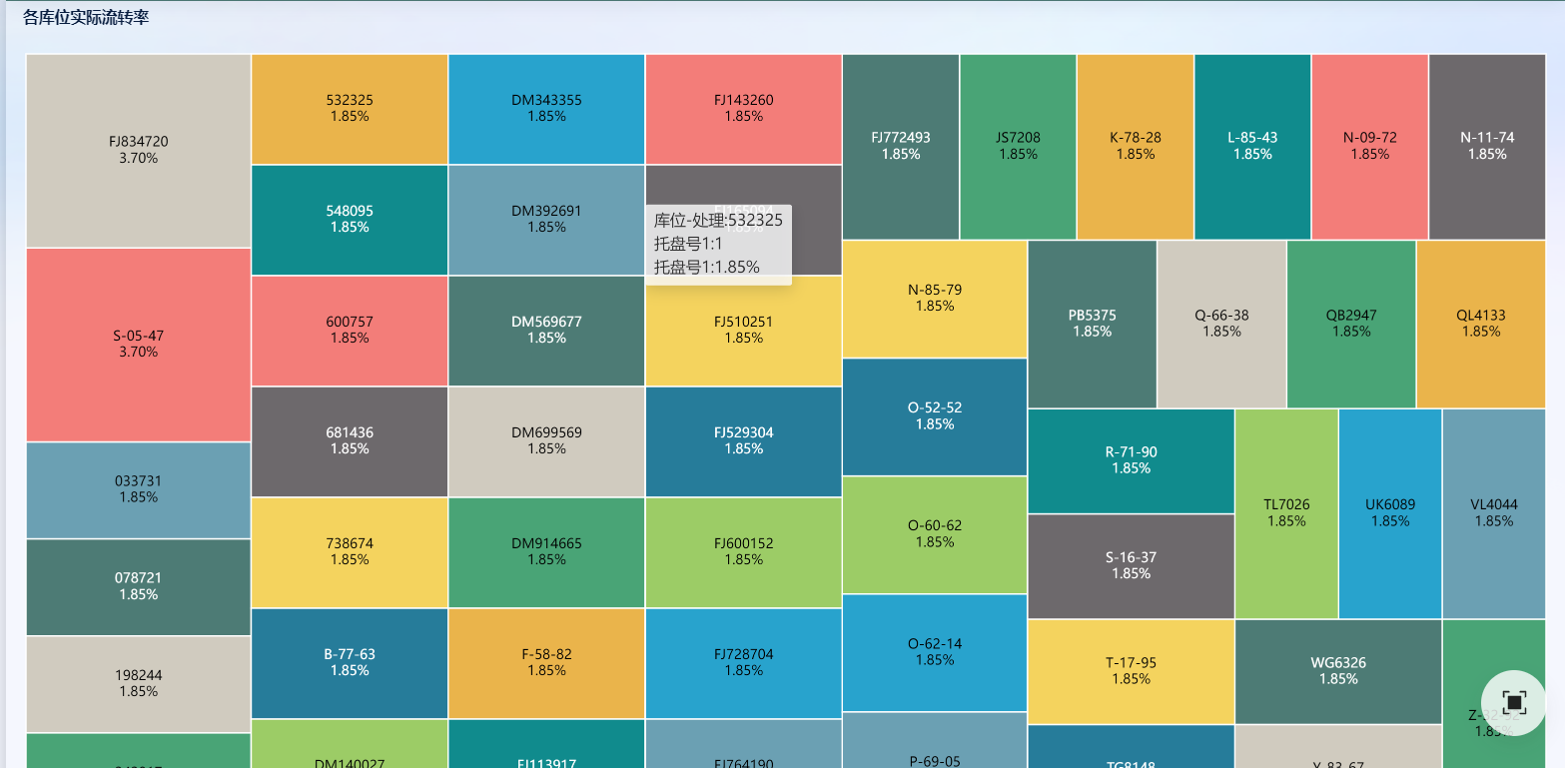Viewport: 1565px width, 768px height.
Task: Click the K-78-28 location tile
Action: tap(1135, 146)
